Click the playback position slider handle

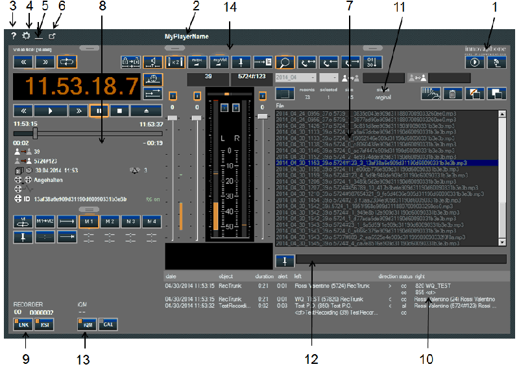coord(35,133)
